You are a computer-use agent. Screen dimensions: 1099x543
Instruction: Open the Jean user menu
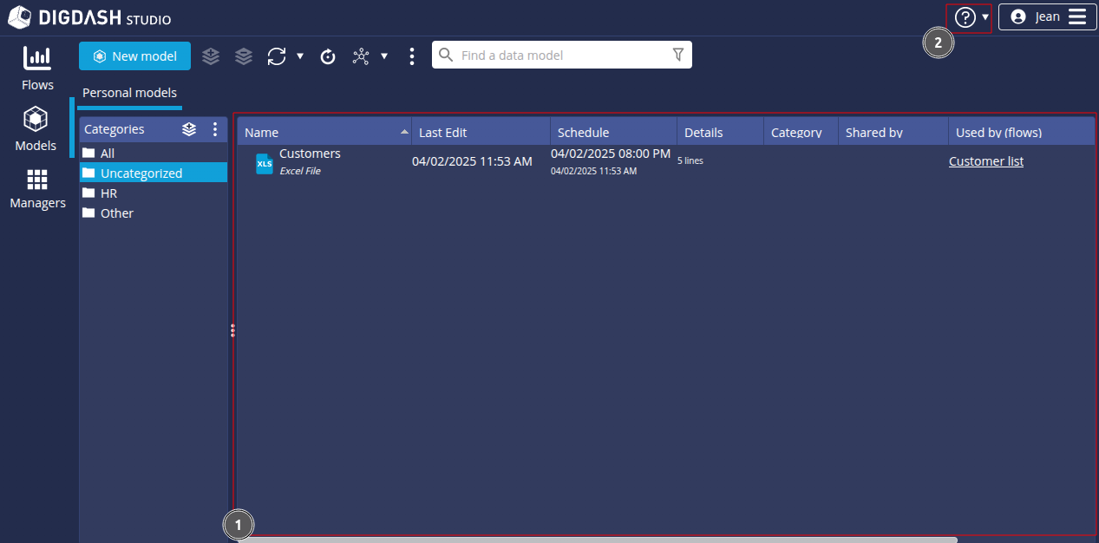[x=1047, y=16]
